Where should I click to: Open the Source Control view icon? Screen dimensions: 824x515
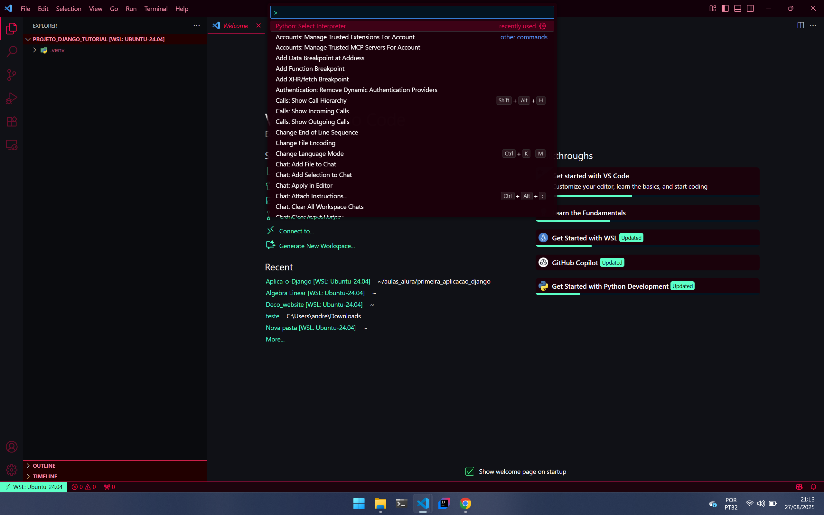[12, 75]
